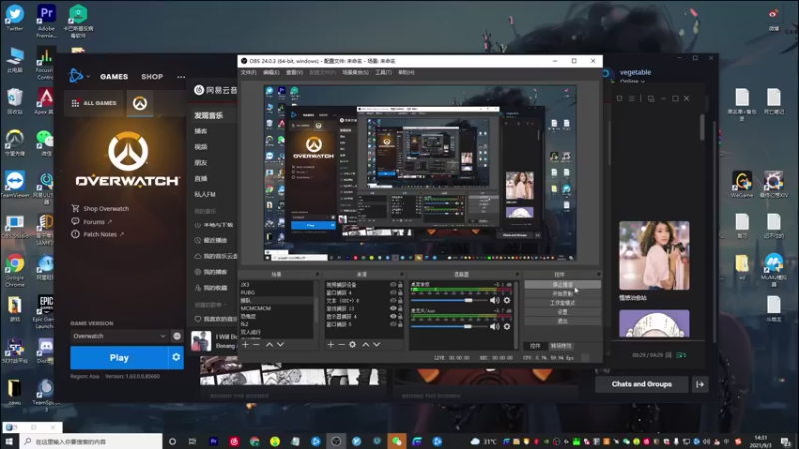This screenshot has height=449, width=799.
Task: Open 帮助(H) menu in OBS
Action: [406, 72]
